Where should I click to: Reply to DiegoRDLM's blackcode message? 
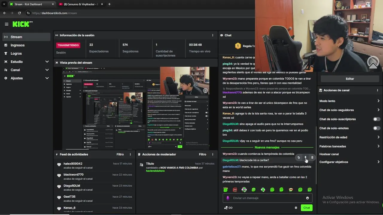298,158
